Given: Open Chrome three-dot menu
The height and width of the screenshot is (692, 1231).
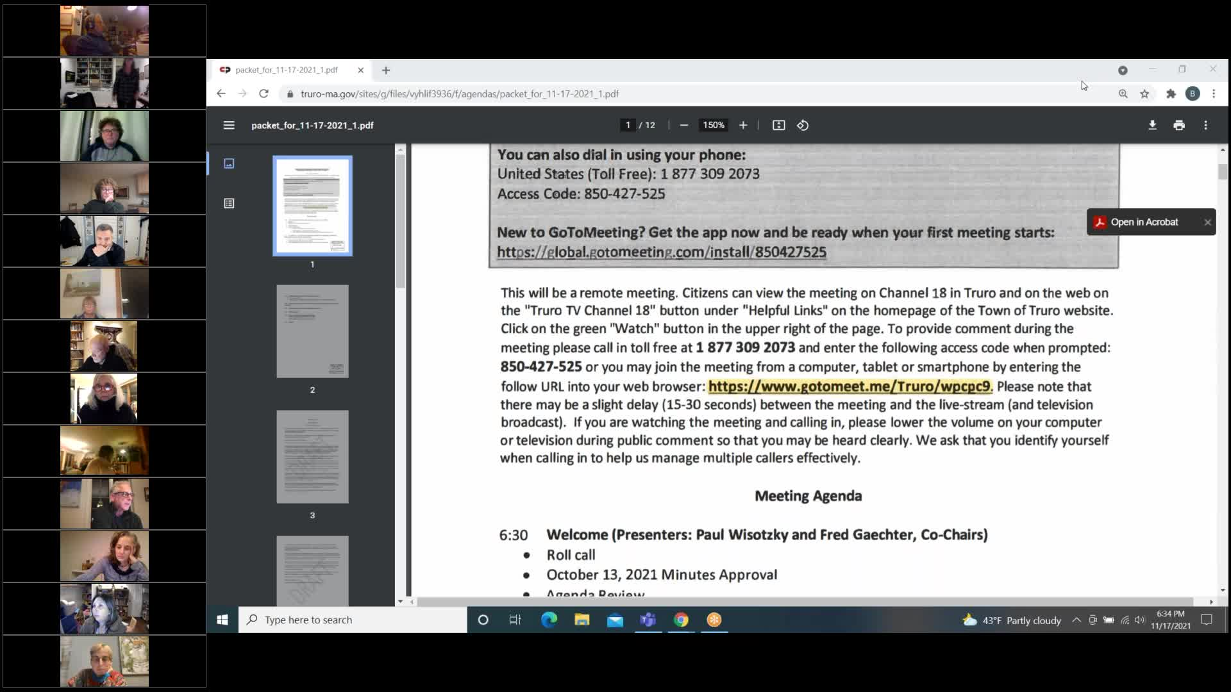Looking at the screenshot, I should click(x=1214, y=94).
